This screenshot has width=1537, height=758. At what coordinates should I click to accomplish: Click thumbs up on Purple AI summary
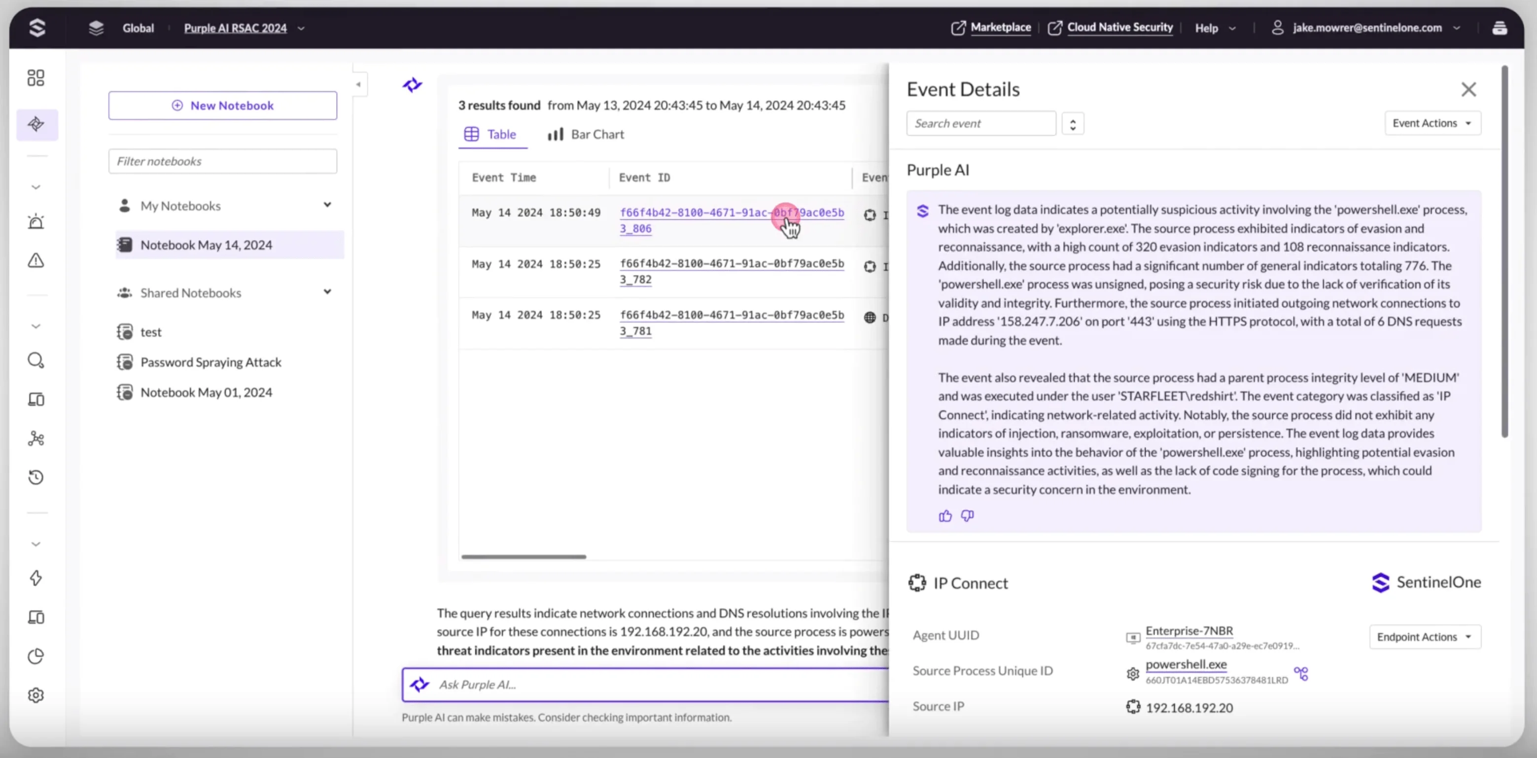945,516
